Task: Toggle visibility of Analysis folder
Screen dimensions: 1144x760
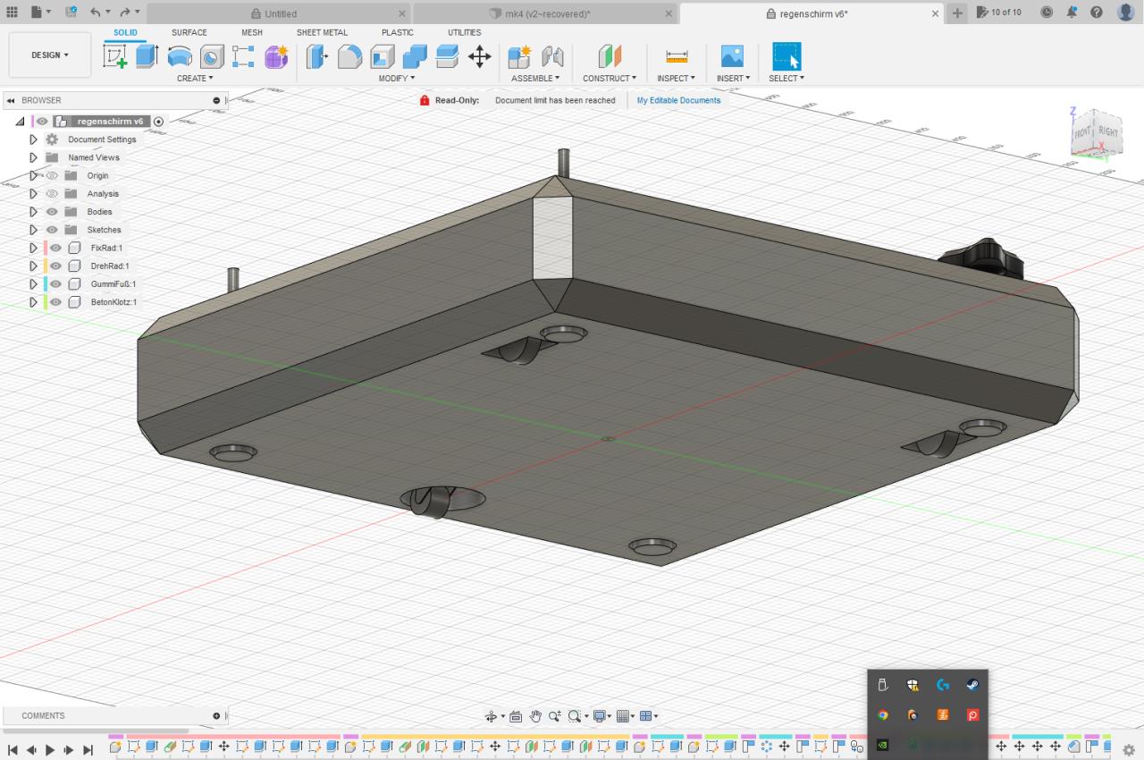Action: (52, 194)
